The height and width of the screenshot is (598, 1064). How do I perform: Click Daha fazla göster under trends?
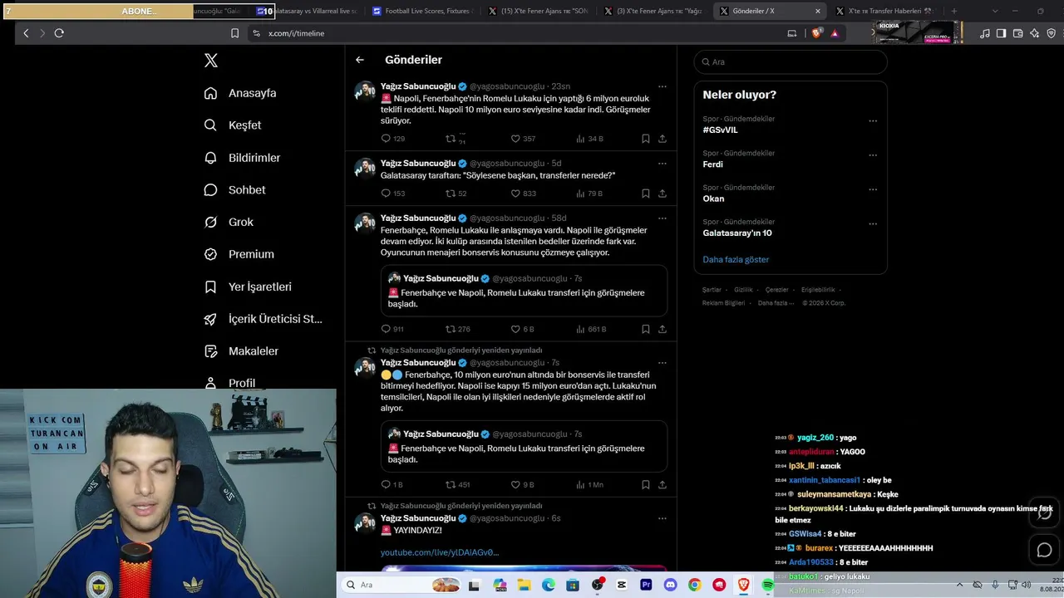736,260
